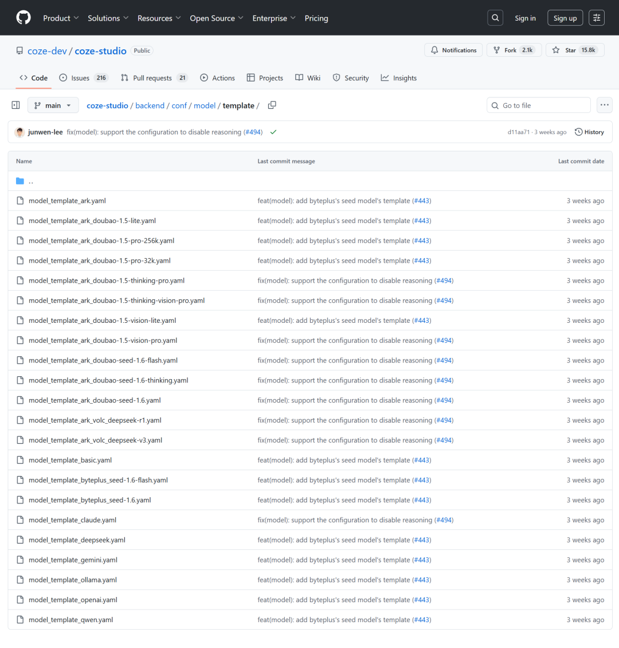Switch to the Wiki tab
This screenshot has width=619, height=648.
coord(308,77)
